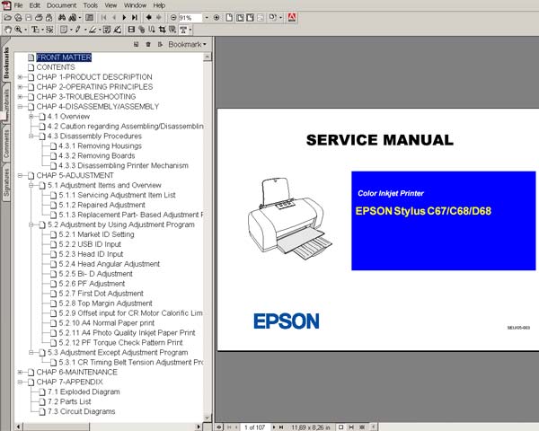539x431 pixels.
Task: Open 4.3.2 Removing Boards bookmark
Action: click(x=97, y=155)
